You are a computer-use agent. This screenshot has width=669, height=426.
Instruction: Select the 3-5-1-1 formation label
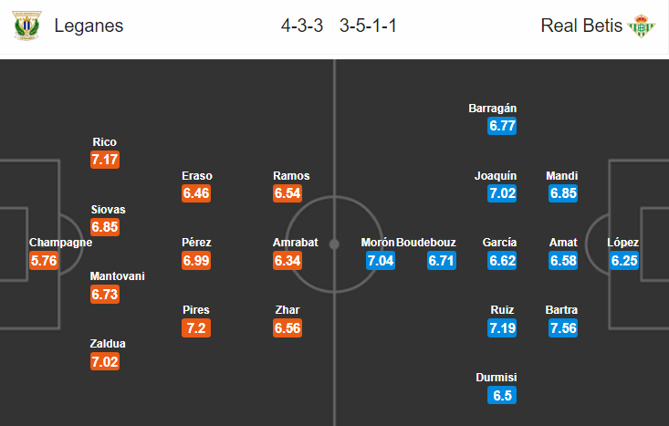368,26
